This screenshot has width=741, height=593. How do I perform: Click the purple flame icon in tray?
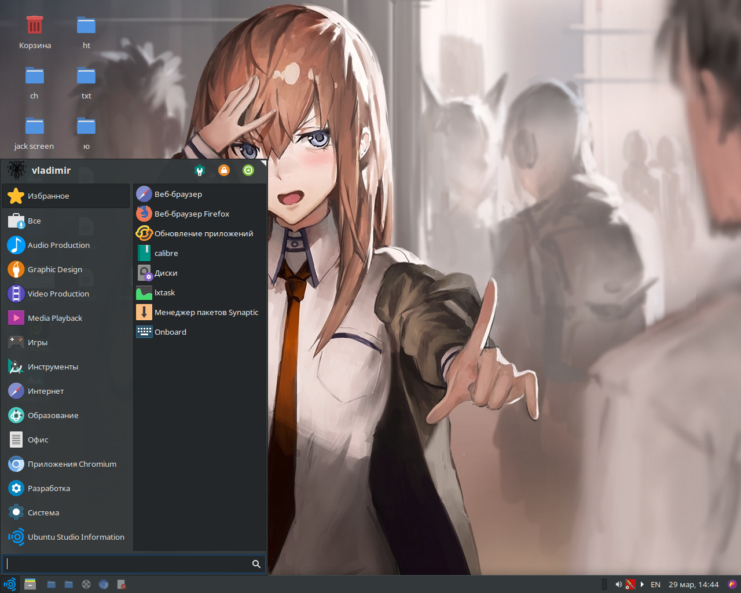click(x=732, y=584)
